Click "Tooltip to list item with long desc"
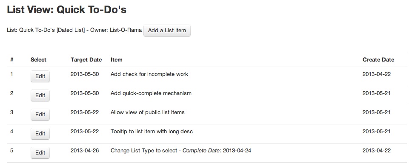415x163 pixels. [x=152, y=131]
